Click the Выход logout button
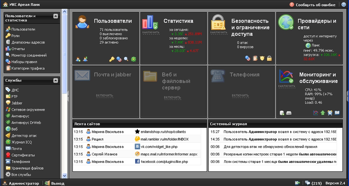 [54, 183]
